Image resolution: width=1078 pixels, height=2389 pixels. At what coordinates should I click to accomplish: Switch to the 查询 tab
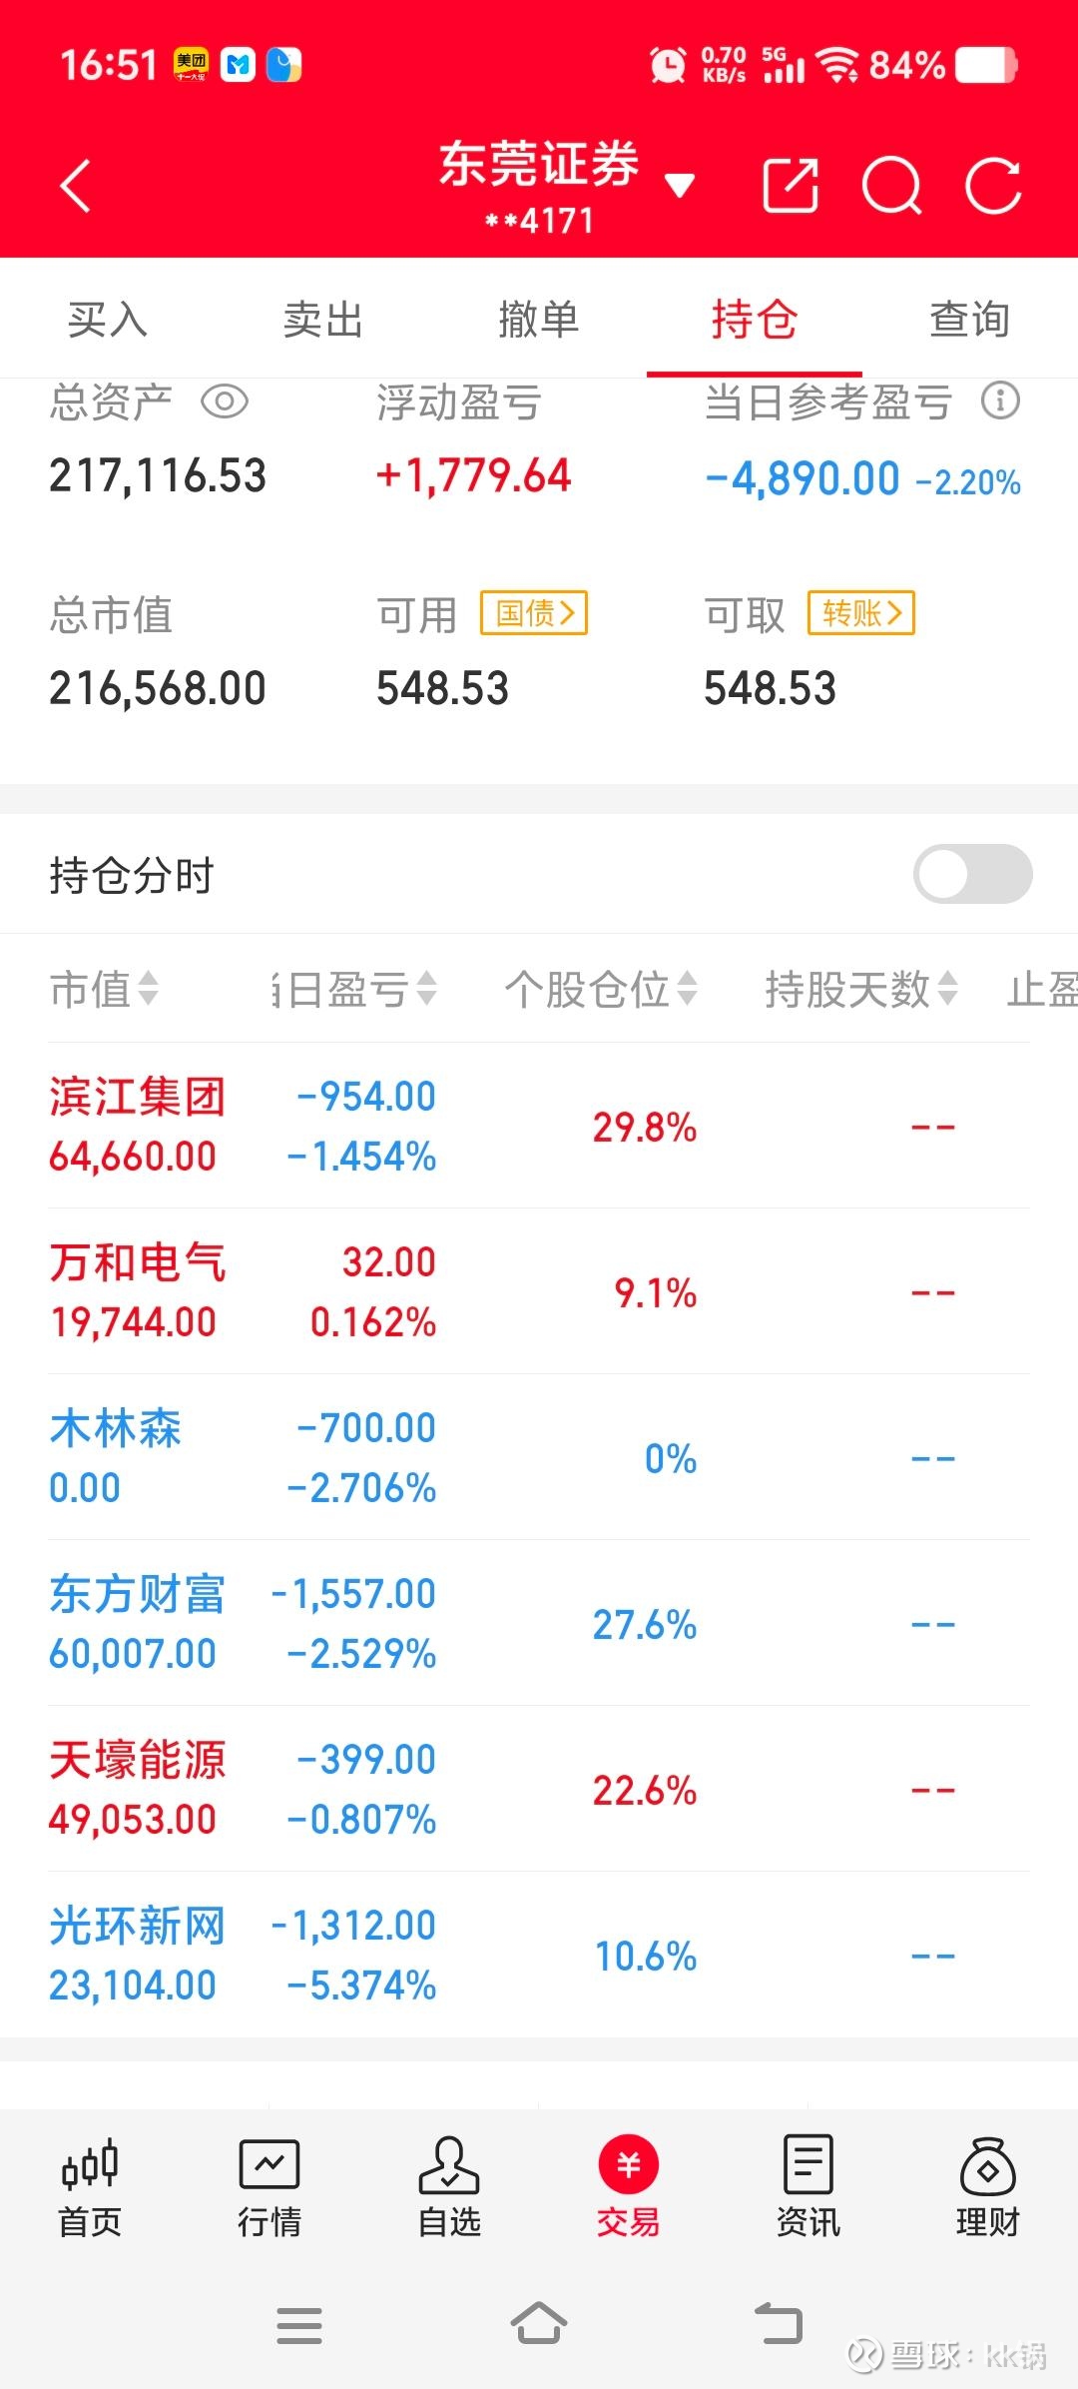pos(969,321)
